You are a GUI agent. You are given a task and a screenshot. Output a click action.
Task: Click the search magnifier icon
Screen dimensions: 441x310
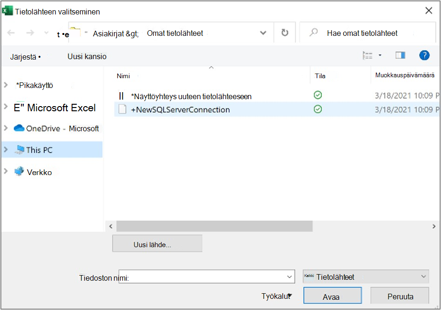click(x=314, y=33)
